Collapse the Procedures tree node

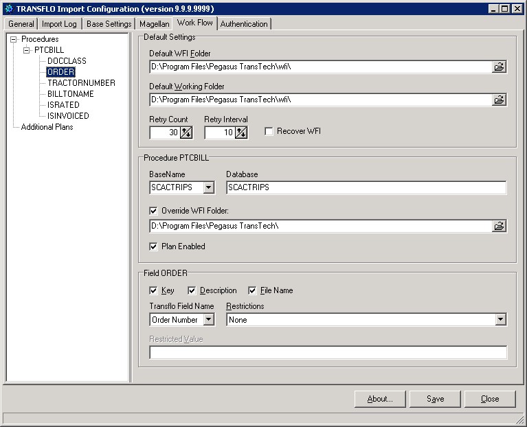(x=14, y=39)
